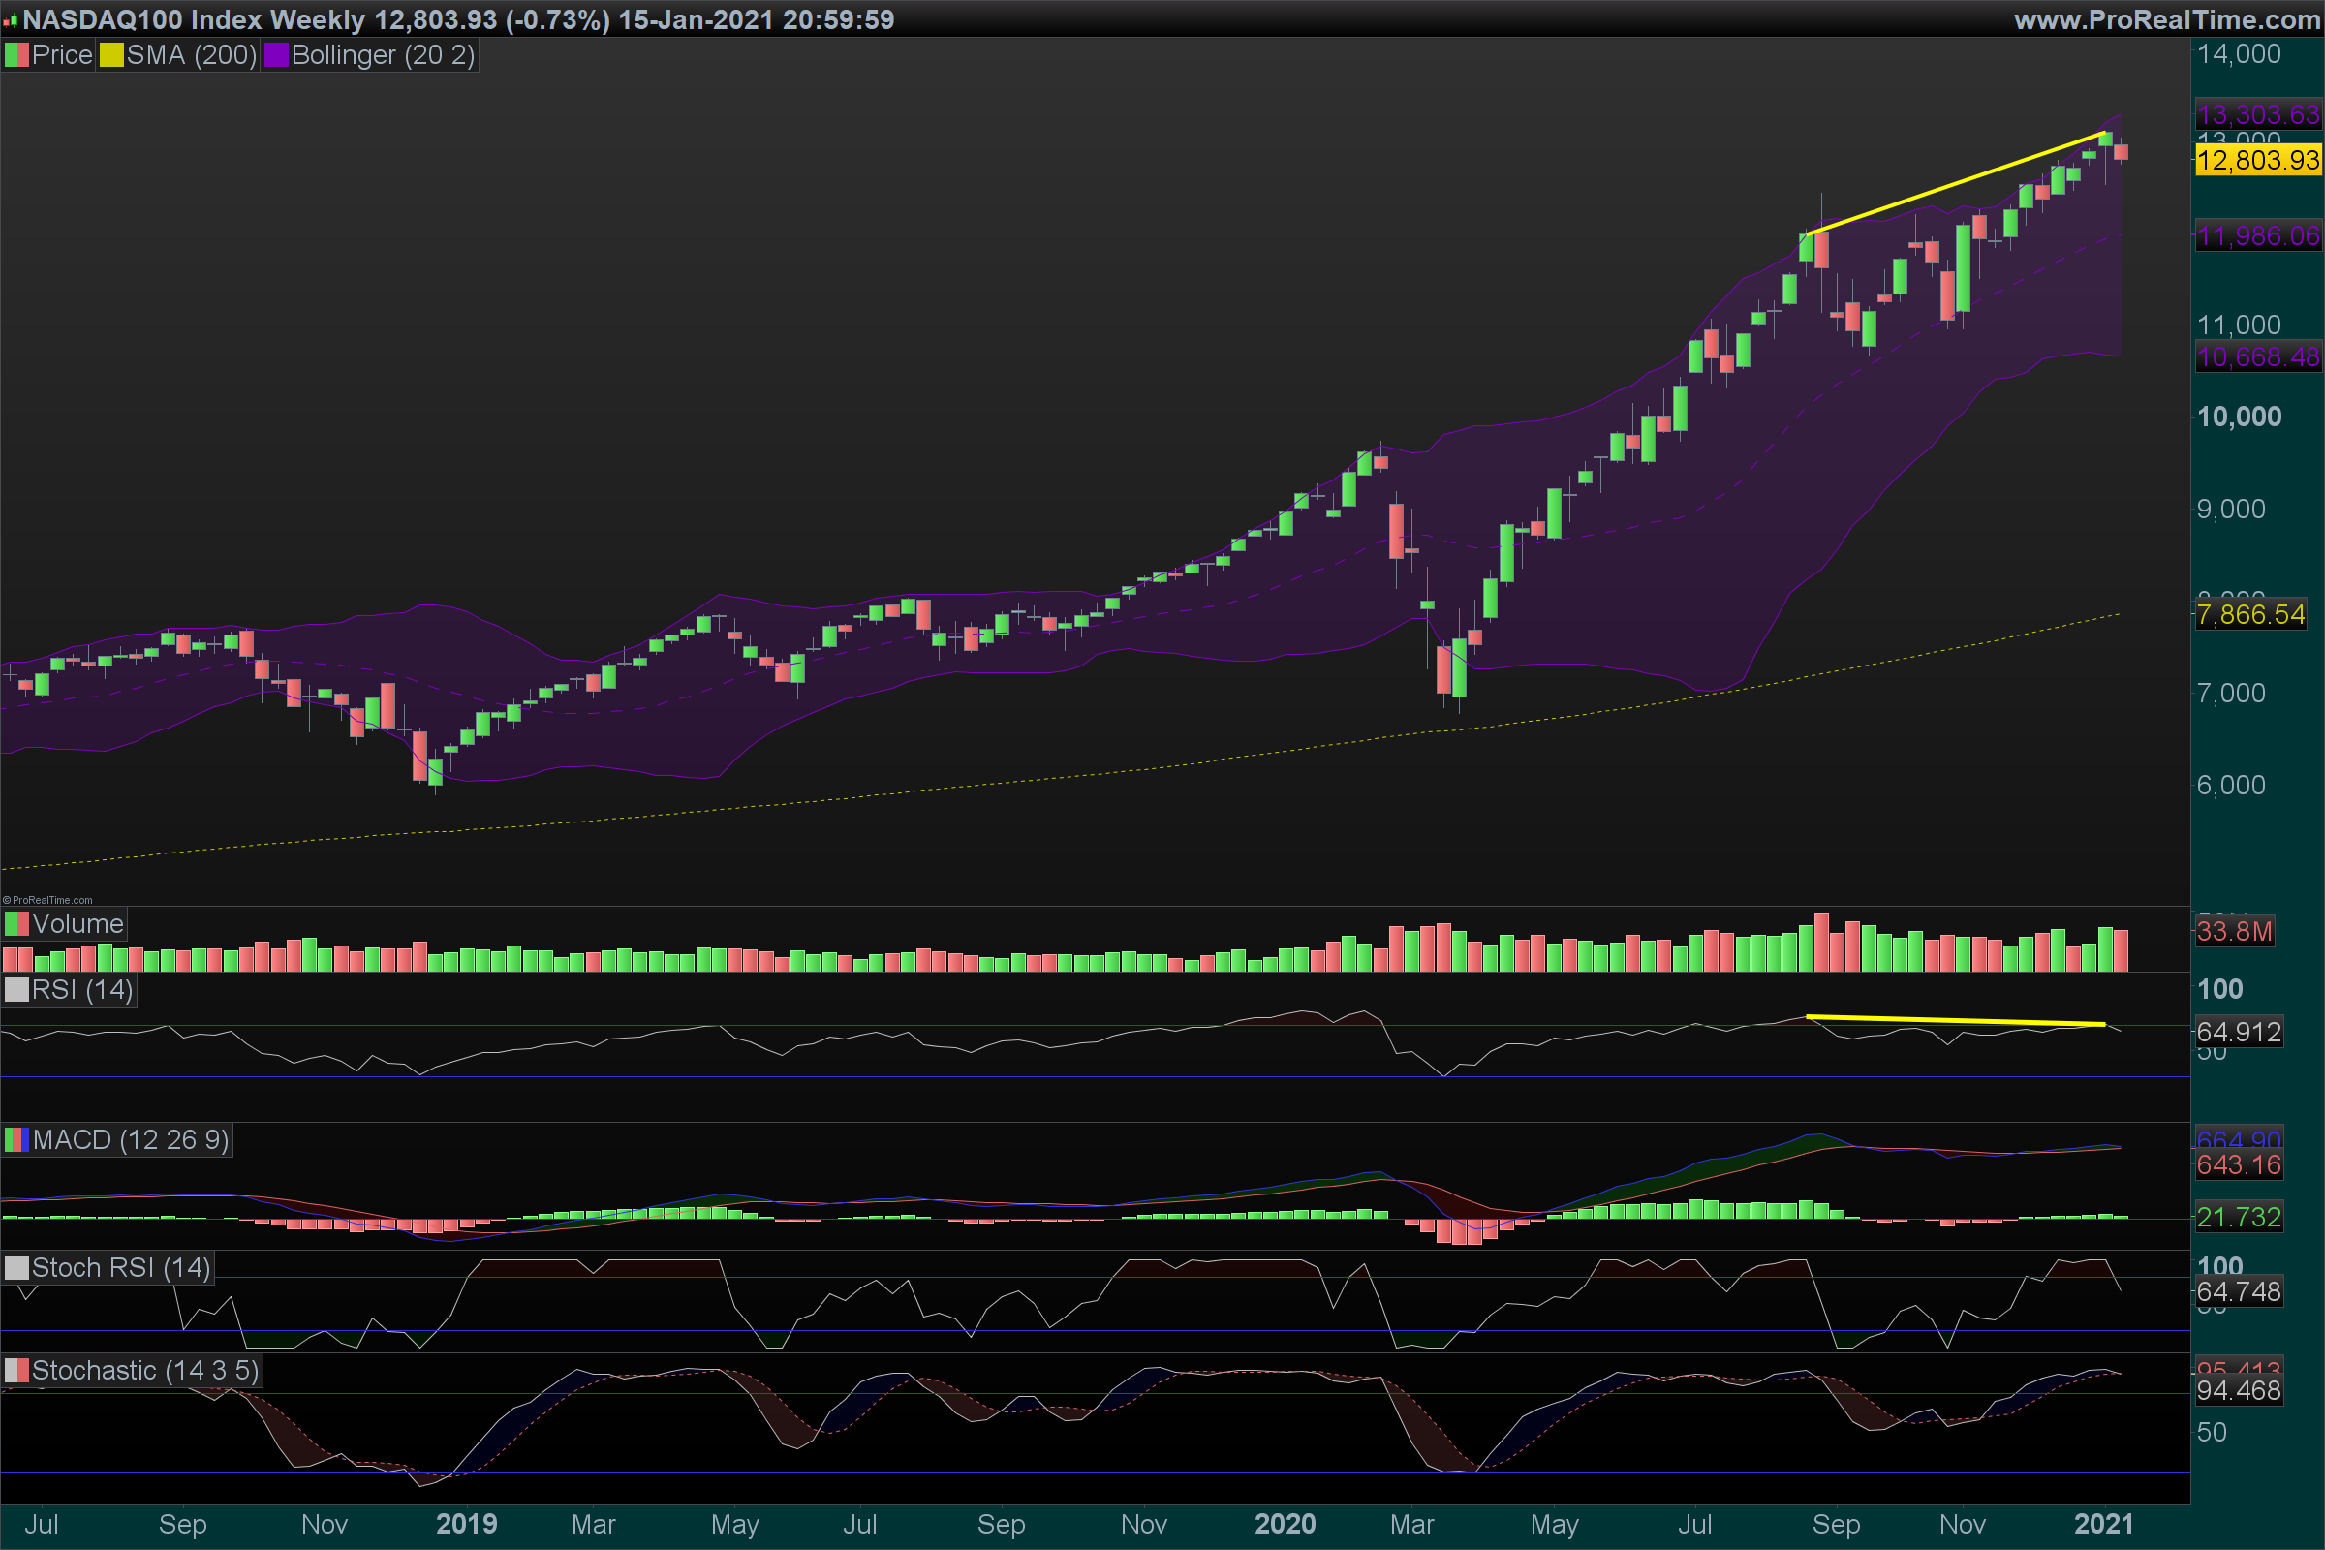Click the Stoch RSI (14) panel icon
2325x1550 pixels.
tap(16, 1267)
